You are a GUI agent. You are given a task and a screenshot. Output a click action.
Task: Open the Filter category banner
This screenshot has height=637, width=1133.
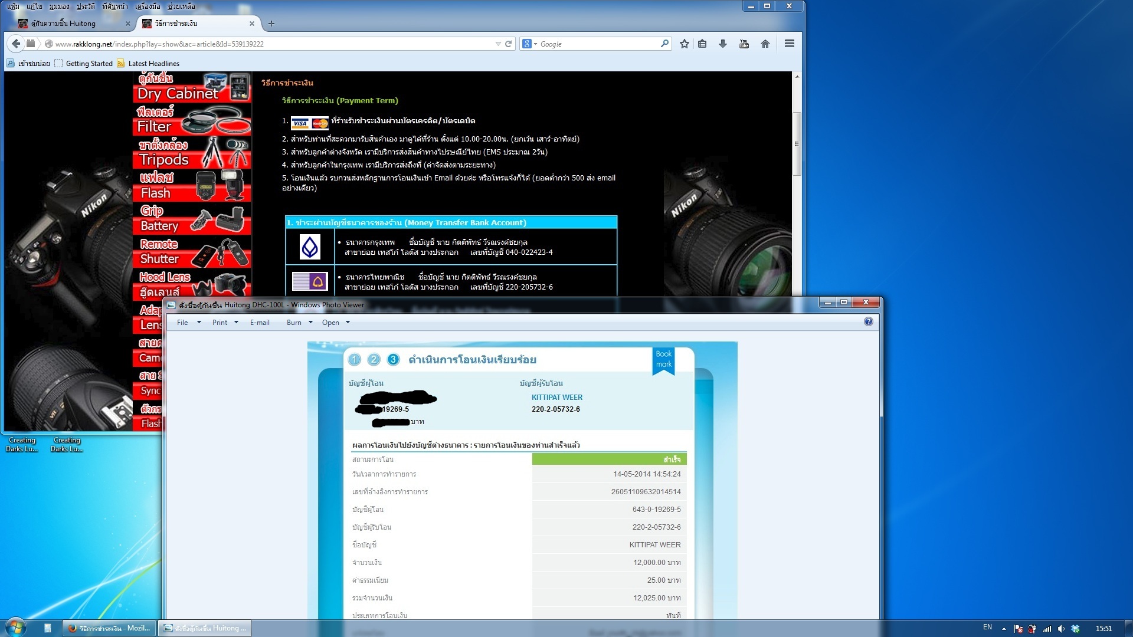(192, 120)
